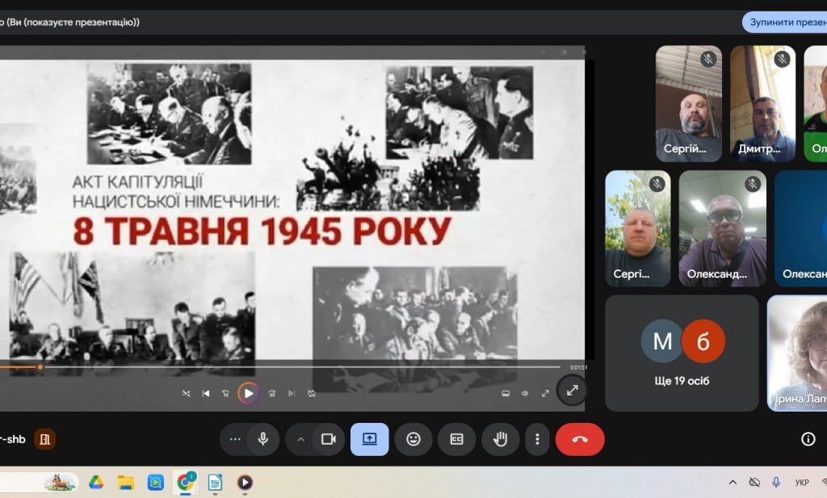827x498 pixels.
Task: Play the video in media player
Action: point(249,393)
